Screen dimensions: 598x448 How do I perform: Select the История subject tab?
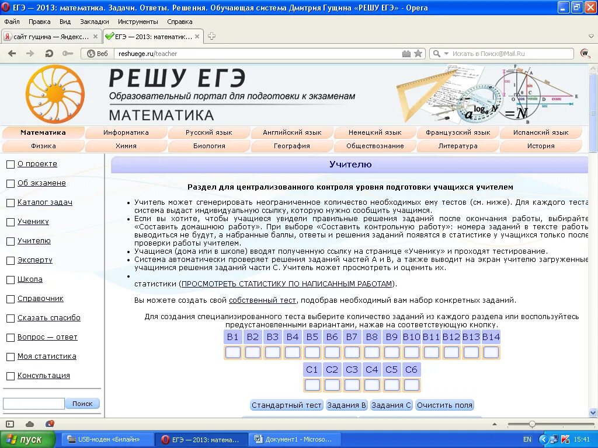[541, 146]
